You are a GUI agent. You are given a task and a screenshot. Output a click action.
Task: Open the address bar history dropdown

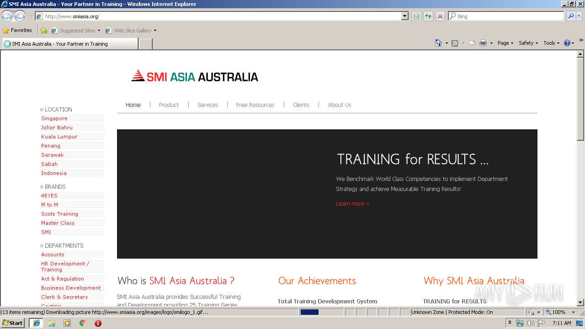coord(405,16)
